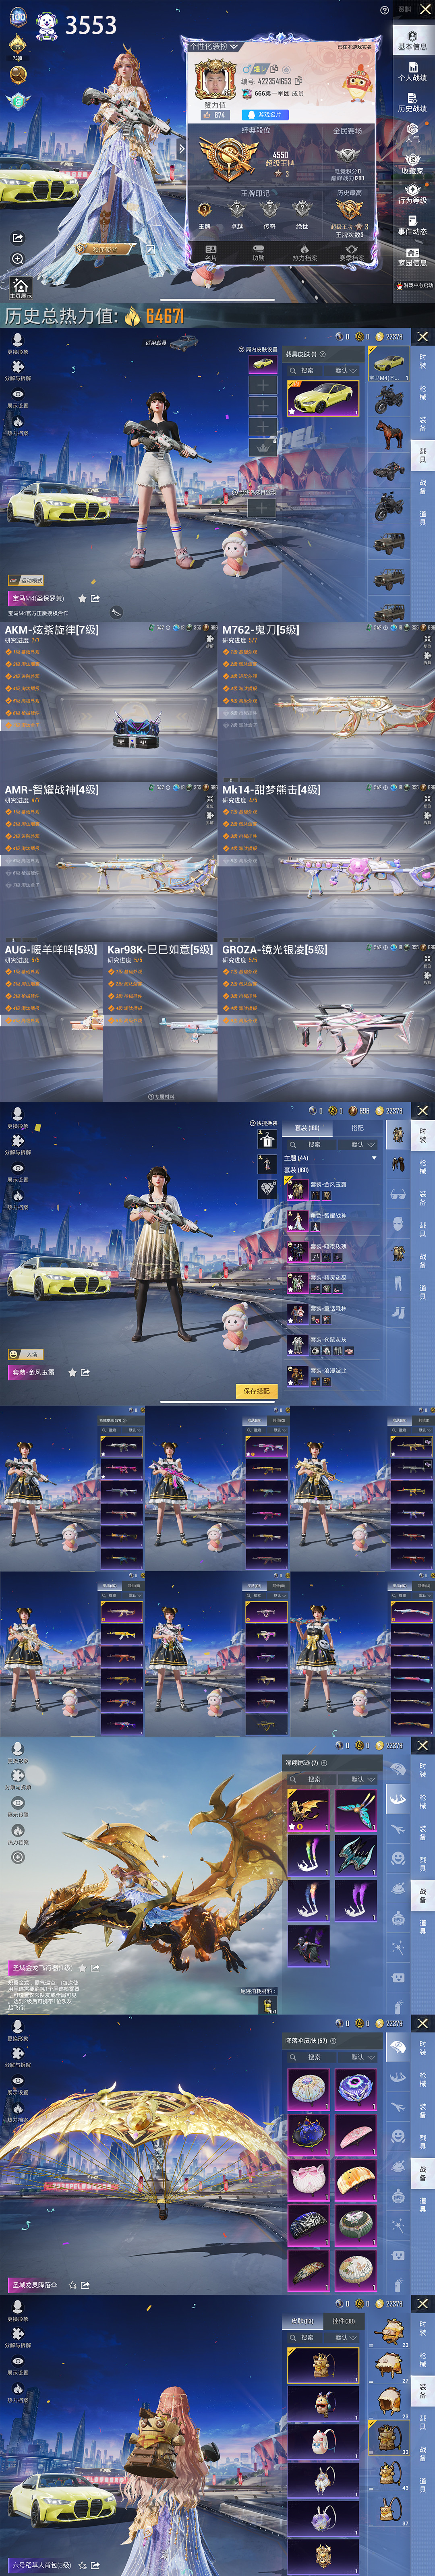Open the 收藏家 tab
435x2576 pixels.
[412, 164]
